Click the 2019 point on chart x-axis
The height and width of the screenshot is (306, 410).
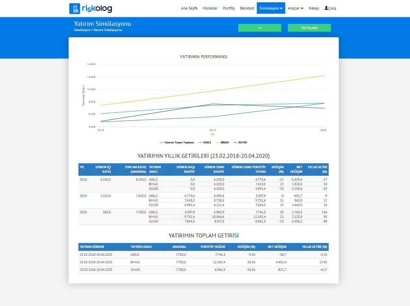[212, 130]
